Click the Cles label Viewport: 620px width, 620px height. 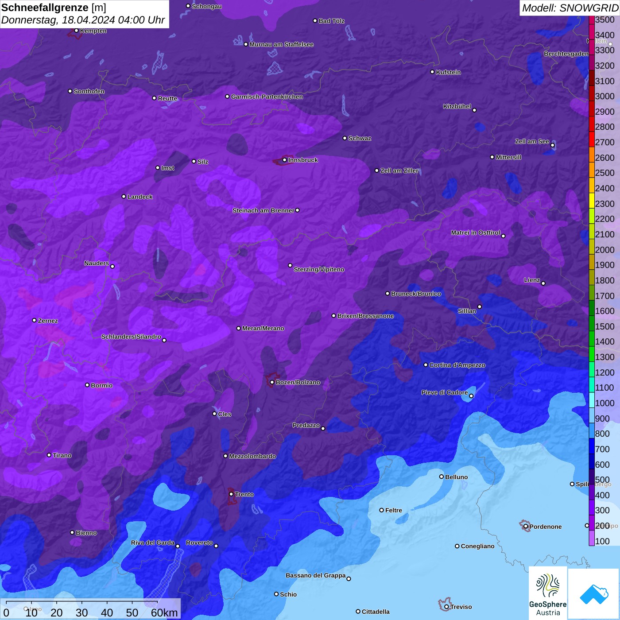pyautogui.click(x=225, y=414)
